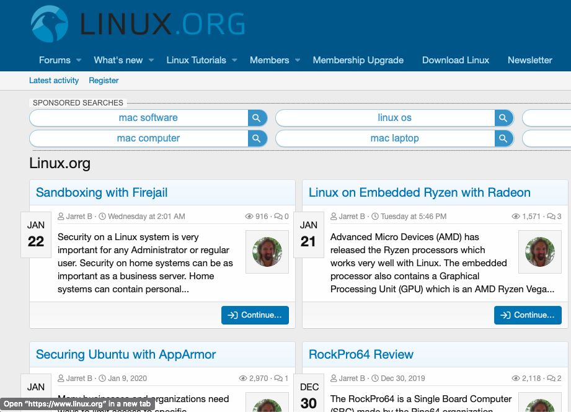Open the Sandboxing with Firejail article title

point(102,192)
